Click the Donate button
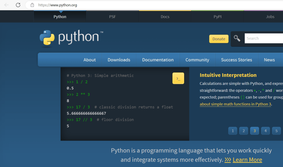Screen dimensions: 283x167 click(219, 39)
